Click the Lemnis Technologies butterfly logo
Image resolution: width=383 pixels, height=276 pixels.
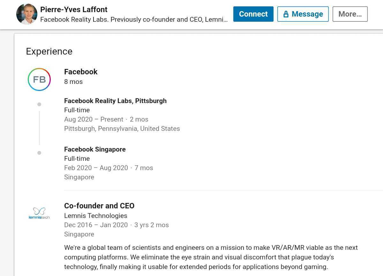pos(39,213)
